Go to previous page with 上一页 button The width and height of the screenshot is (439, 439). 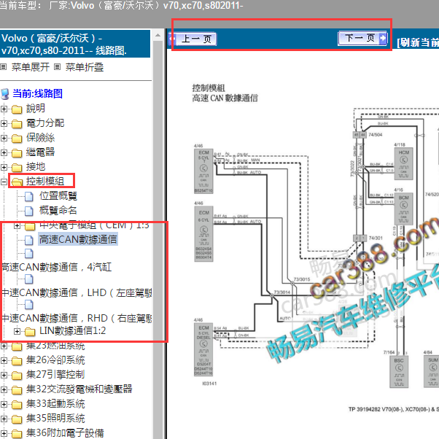[x=193, y=39]
